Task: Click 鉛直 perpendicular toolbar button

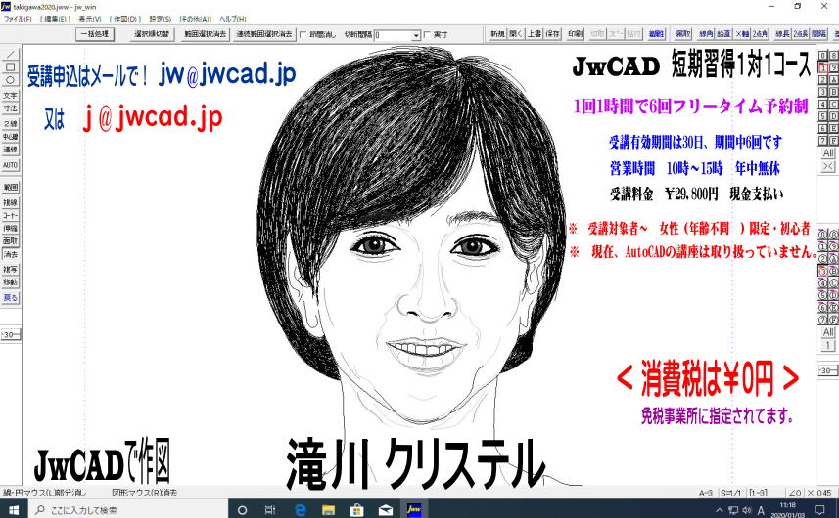Action: click(723, 33)
